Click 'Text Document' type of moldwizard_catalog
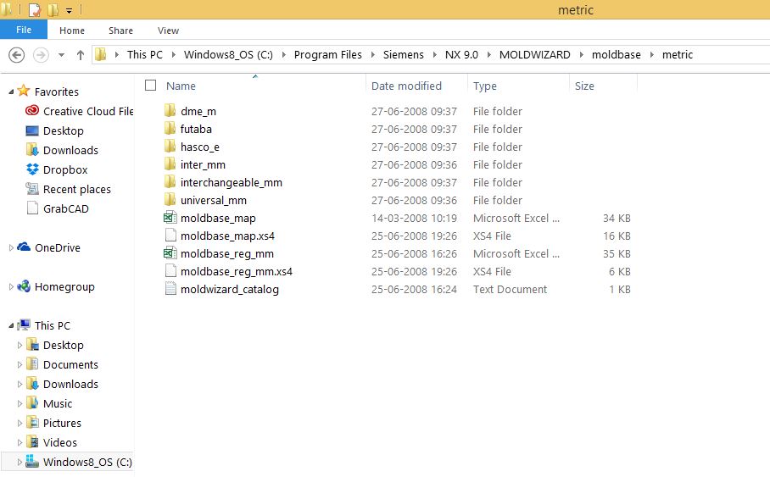The image size is (770, 477). [x=510, y=289]
